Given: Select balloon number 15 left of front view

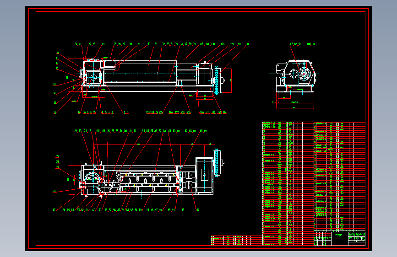Looking at the screenshot, I should (x=54, y=85).
